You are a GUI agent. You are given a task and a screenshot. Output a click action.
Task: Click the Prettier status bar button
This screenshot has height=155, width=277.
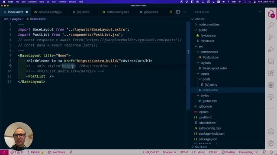[x=228, y=152]
